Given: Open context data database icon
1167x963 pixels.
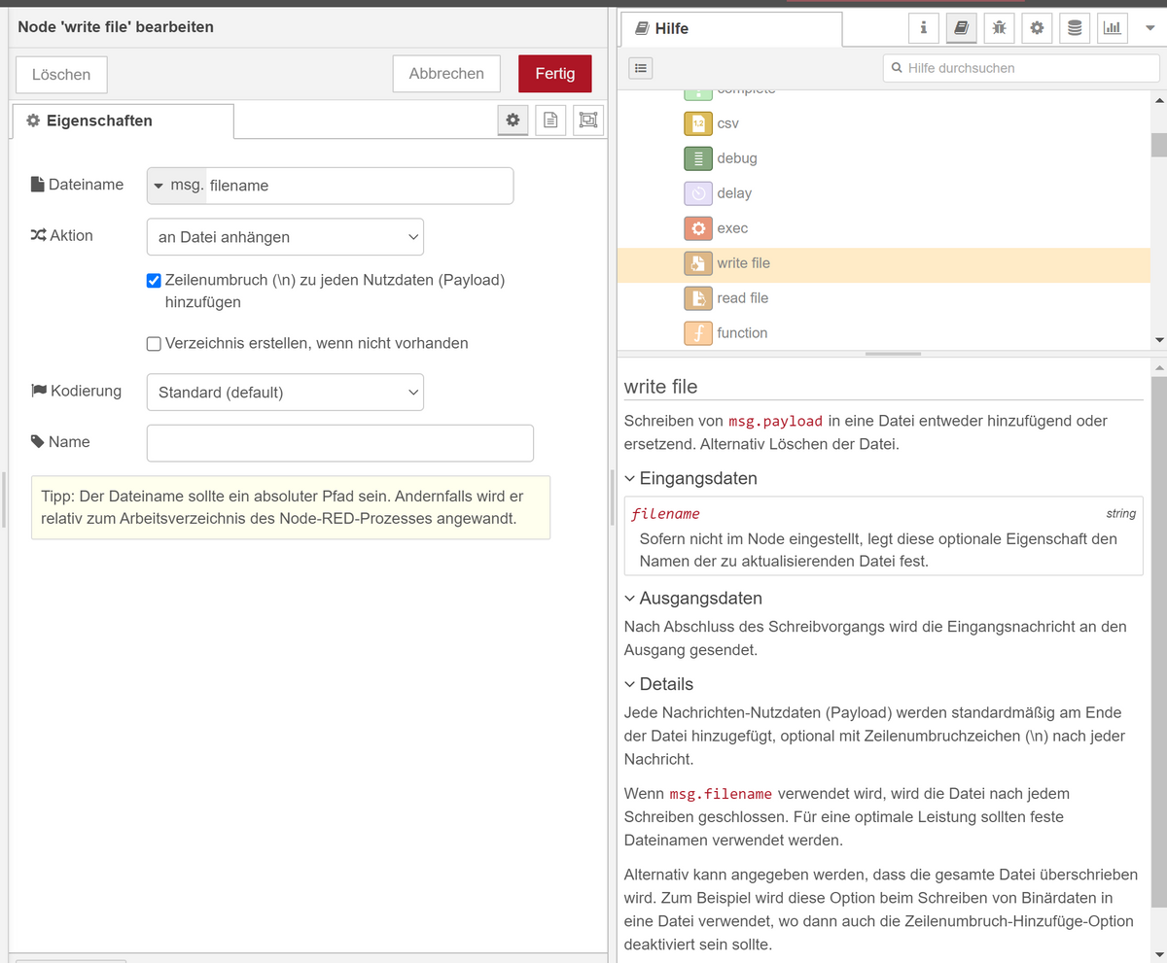Looking at the screenshot, I should 1075,28.
